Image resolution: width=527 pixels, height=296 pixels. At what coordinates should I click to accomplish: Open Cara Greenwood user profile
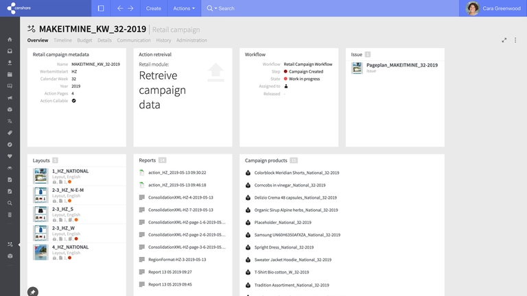493,8
